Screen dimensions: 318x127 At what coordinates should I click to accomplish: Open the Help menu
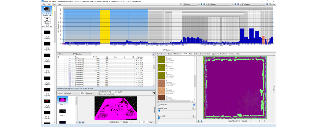tap(59, 4)
